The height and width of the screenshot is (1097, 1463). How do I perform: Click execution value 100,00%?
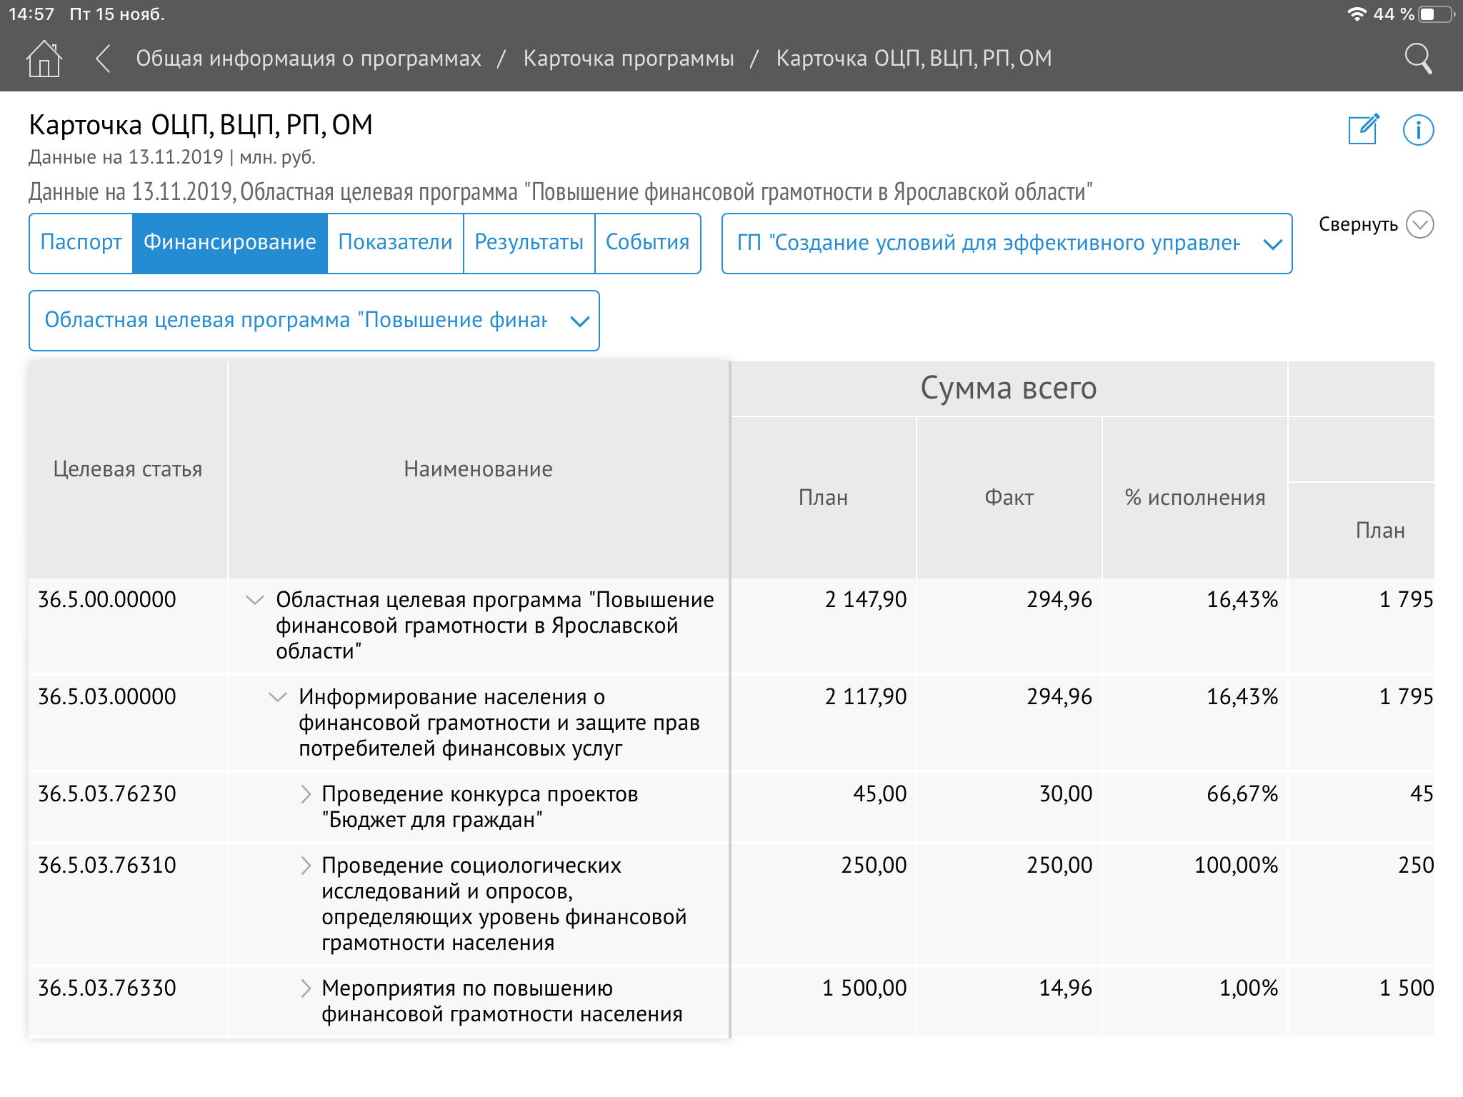coord(1236,866)
